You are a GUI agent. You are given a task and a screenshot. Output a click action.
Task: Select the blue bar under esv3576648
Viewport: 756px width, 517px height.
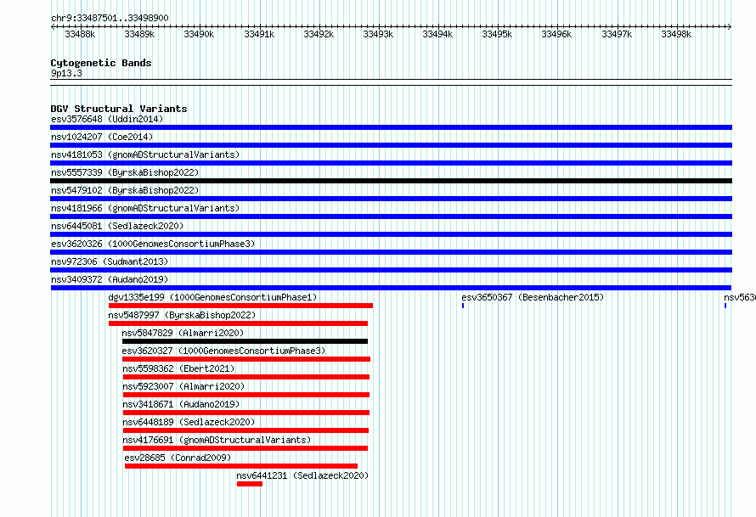tap(391, 127)
